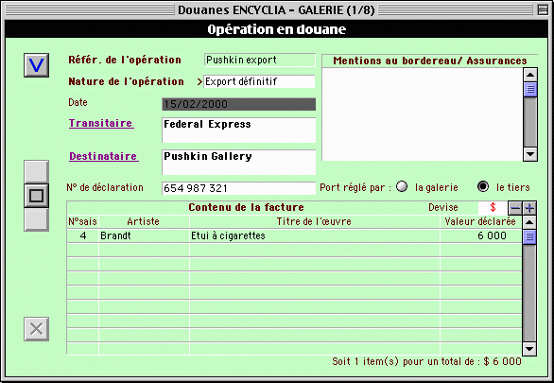
Task: Click N°sais cell value 4
Action: point(82,235)
